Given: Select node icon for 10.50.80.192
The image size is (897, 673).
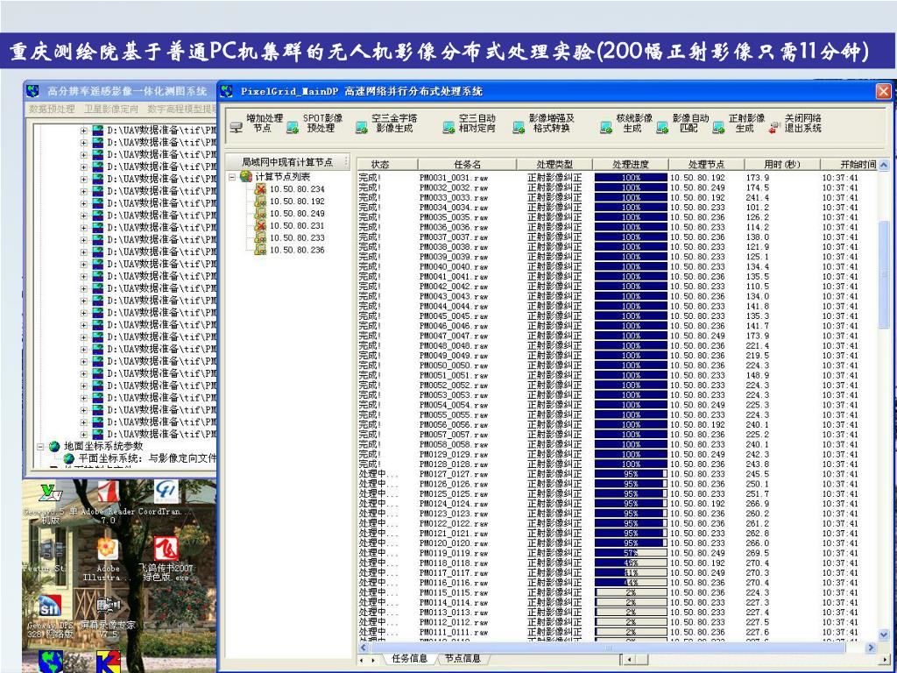Looking at the screenshot, I should click(x=260, y=201).
